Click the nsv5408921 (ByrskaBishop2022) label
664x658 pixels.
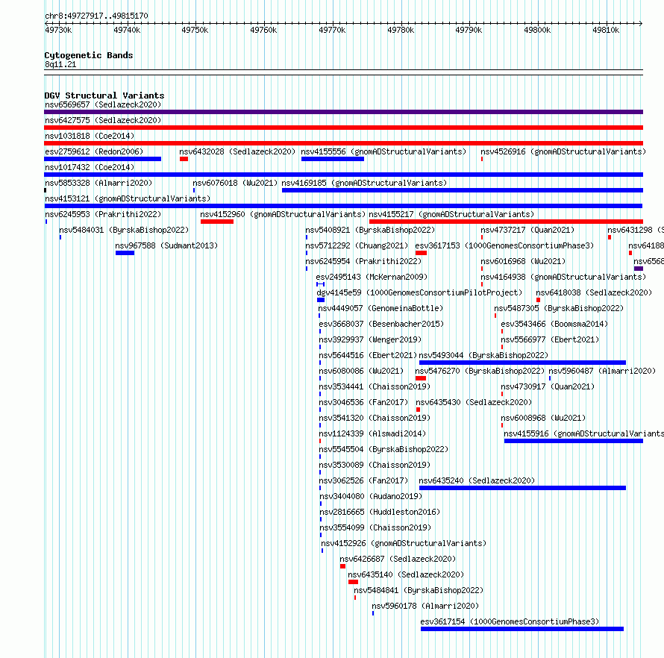[x=370, y=230]
